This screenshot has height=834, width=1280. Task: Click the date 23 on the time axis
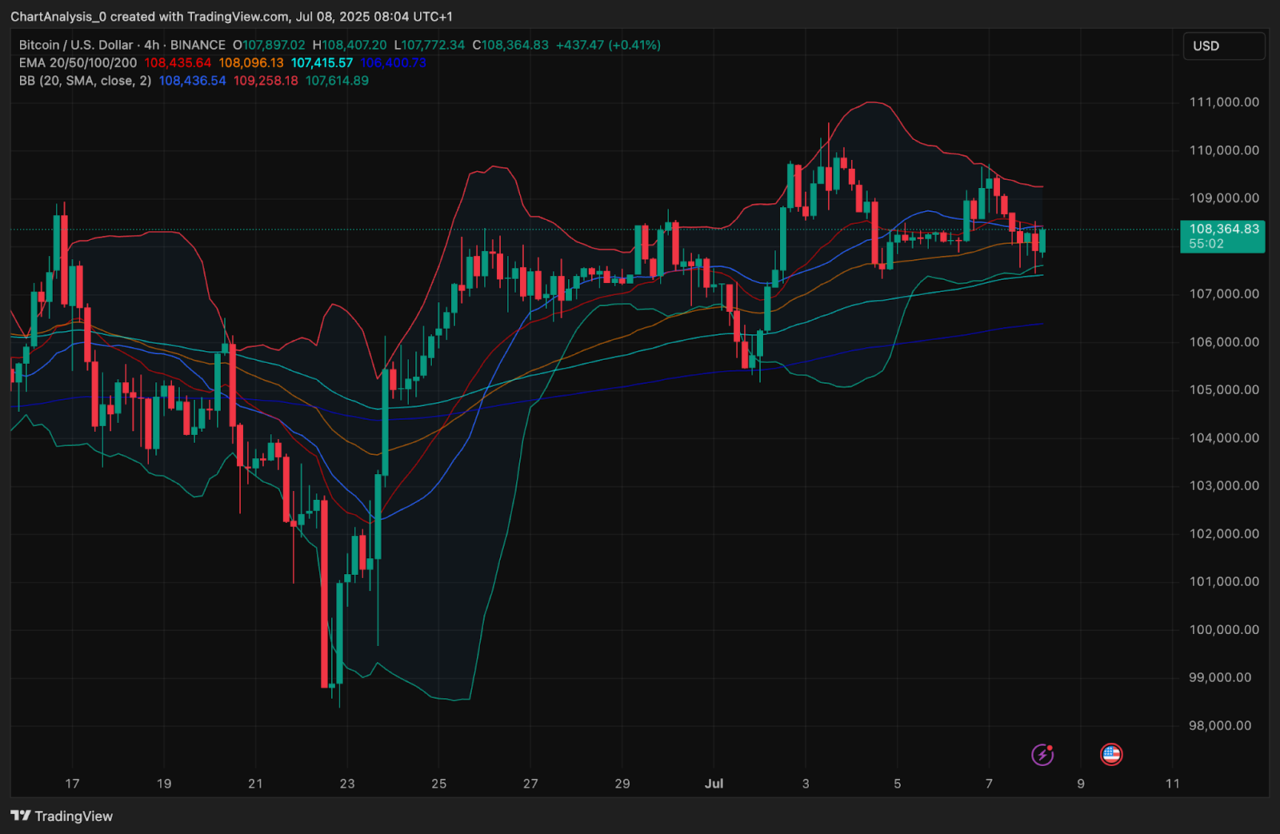(347, 784)
